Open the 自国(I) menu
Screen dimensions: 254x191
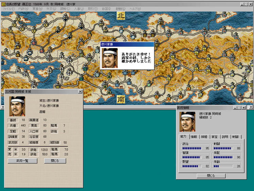[x=106, y=9]
